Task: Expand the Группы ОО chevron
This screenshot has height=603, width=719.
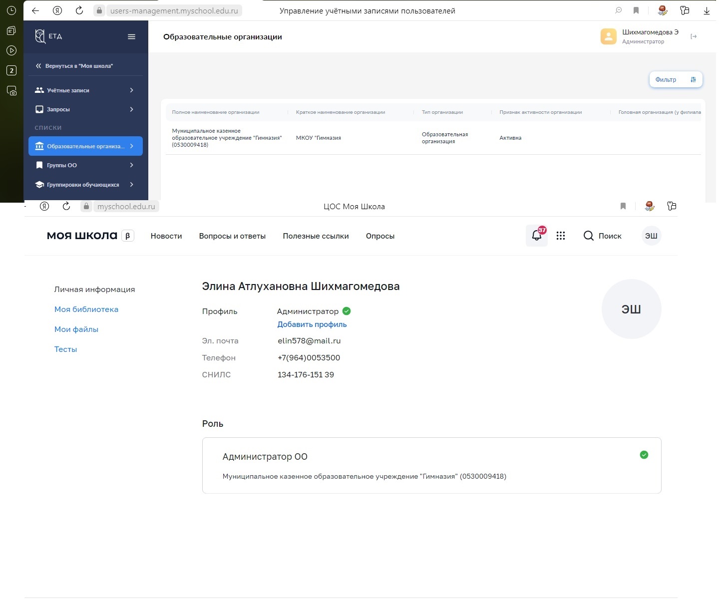Action: click(132, 165)
